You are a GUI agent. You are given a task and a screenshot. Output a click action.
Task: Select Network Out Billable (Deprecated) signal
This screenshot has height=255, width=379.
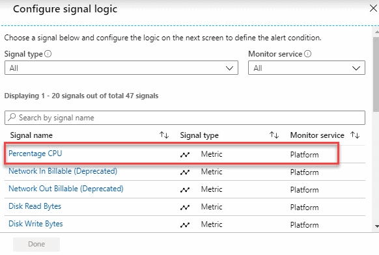point(66,189)
